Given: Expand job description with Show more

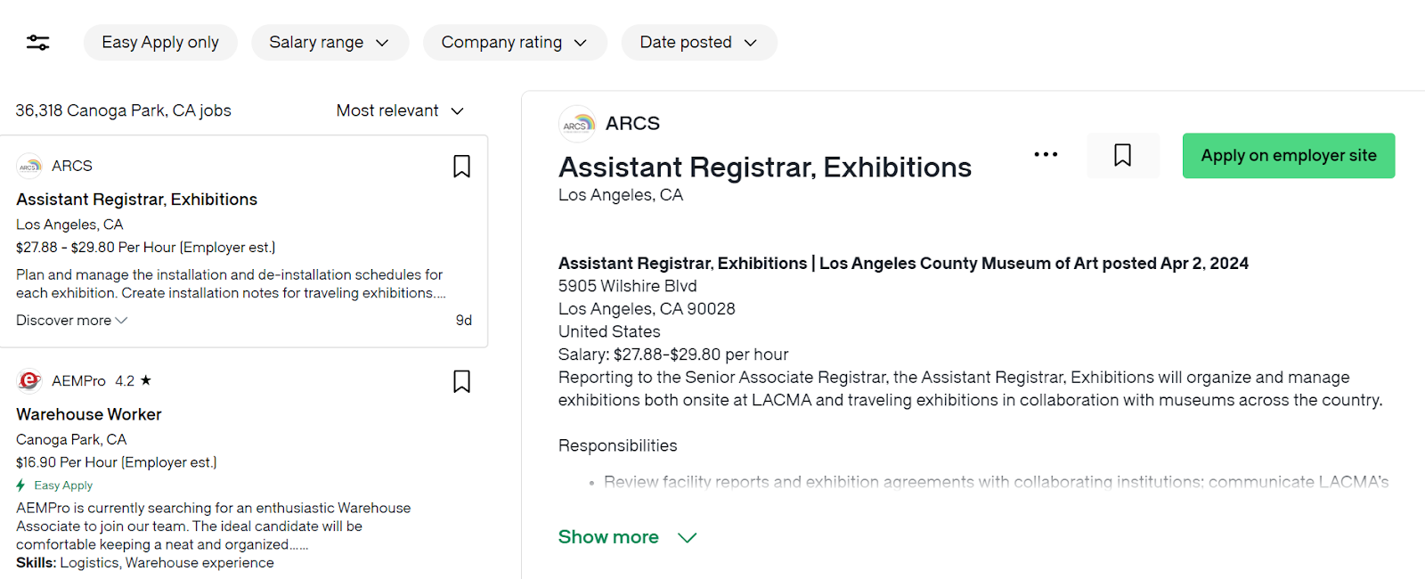Looking at the screenshot, I should 627,537.
